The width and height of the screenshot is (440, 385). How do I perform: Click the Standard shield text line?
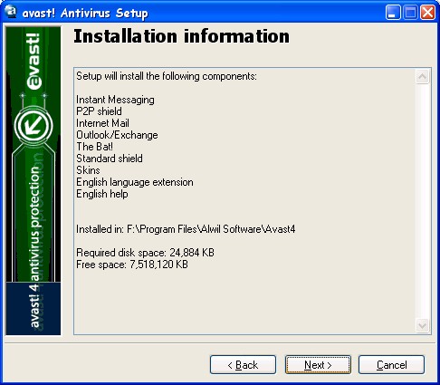(110, 159)
